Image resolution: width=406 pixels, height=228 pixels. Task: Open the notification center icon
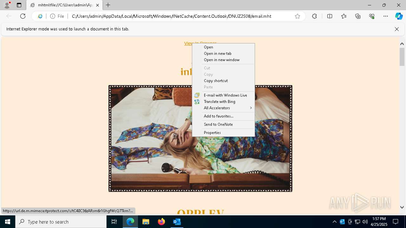point(396,222)
